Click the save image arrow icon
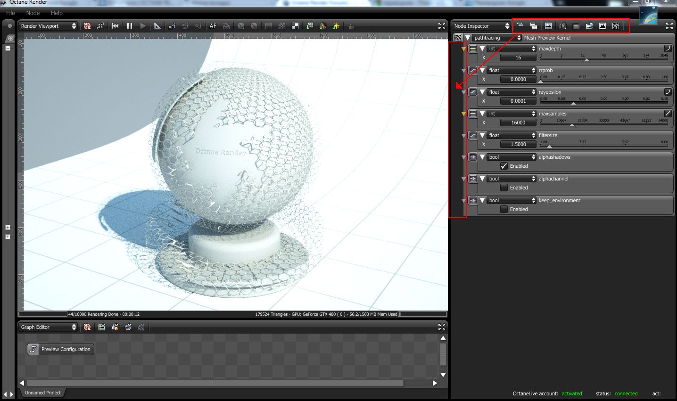The width and height of the screenshot is (677, 401). tap(309, 26)
